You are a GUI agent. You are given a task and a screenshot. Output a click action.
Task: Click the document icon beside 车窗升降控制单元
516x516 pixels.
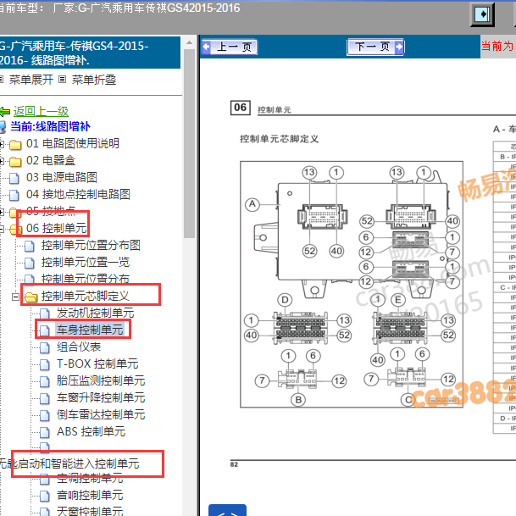click(44, 398)
